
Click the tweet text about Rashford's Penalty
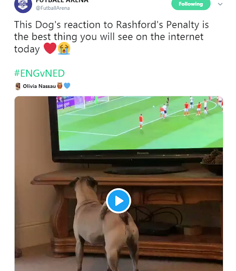coord(111,37)
